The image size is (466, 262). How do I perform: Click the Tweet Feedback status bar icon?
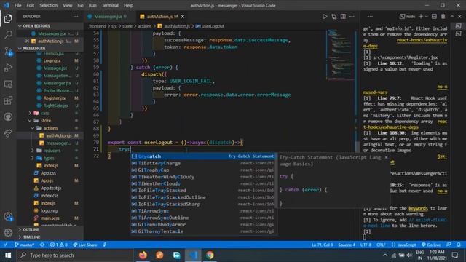[x=449, y=245]
